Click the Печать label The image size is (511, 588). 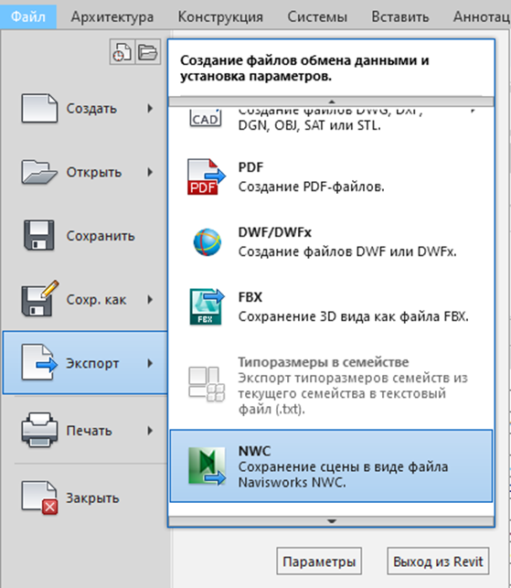coord(90,431)
